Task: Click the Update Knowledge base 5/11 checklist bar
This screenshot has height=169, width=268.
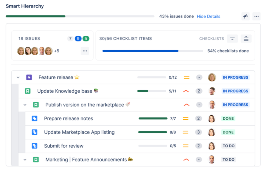Action: pos(151,91)
